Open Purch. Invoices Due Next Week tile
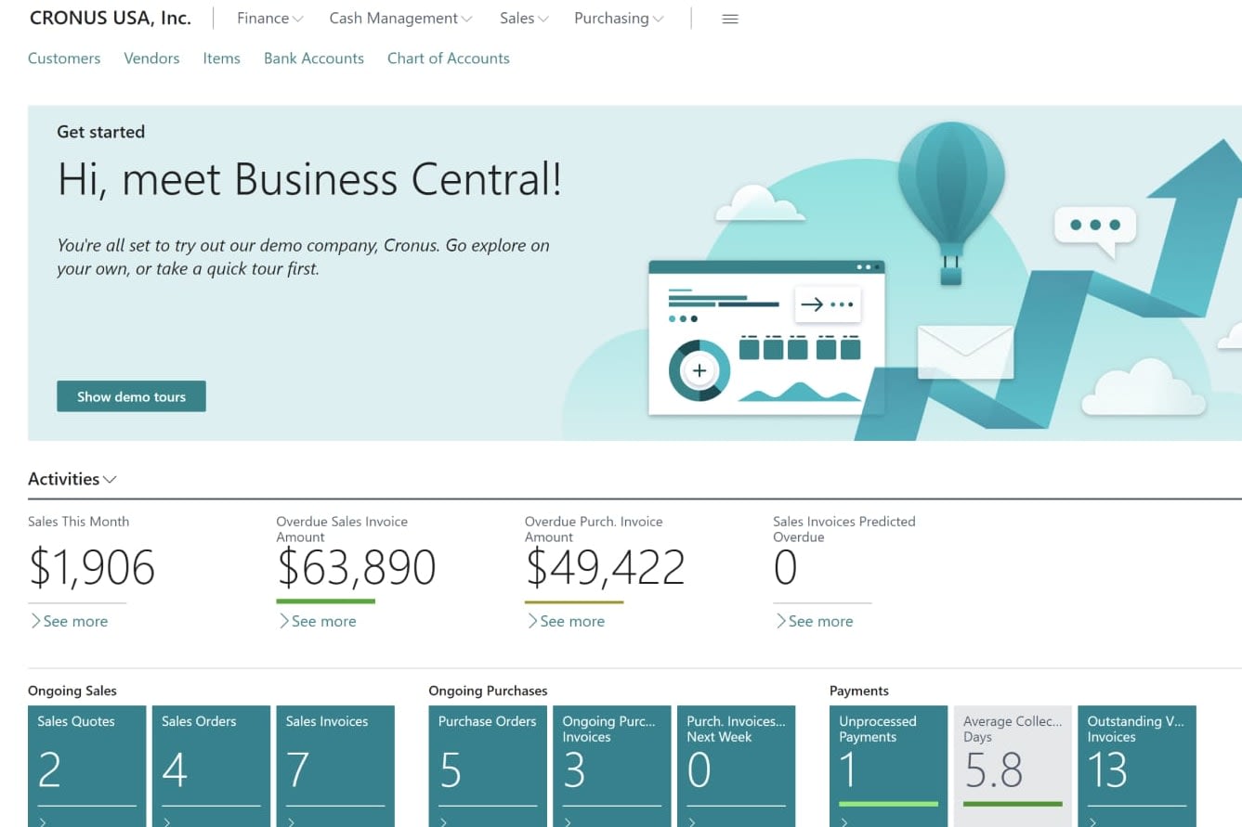The width and height of the screenshot is (1242, 827). pos(737,767)
